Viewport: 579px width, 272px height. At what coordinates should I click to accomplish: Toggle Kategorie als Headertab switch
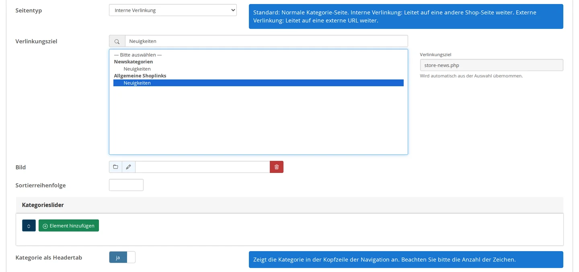click(x=122, y=257)
